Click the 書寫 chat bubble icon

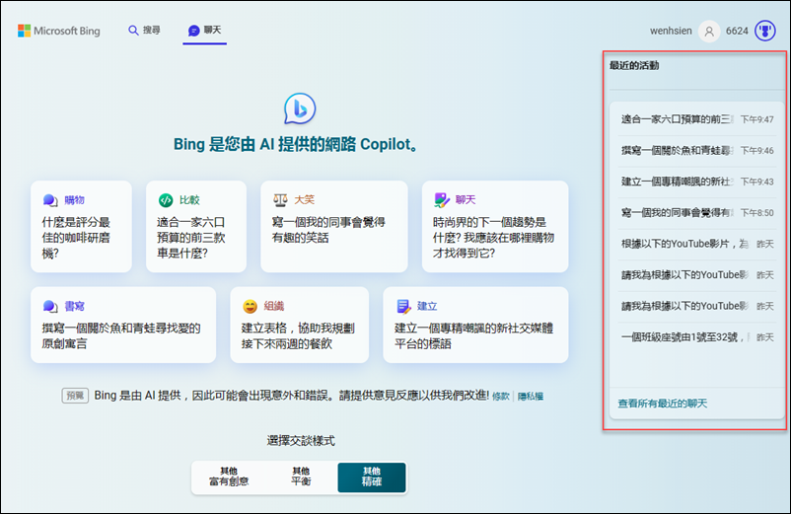point(50,306)
